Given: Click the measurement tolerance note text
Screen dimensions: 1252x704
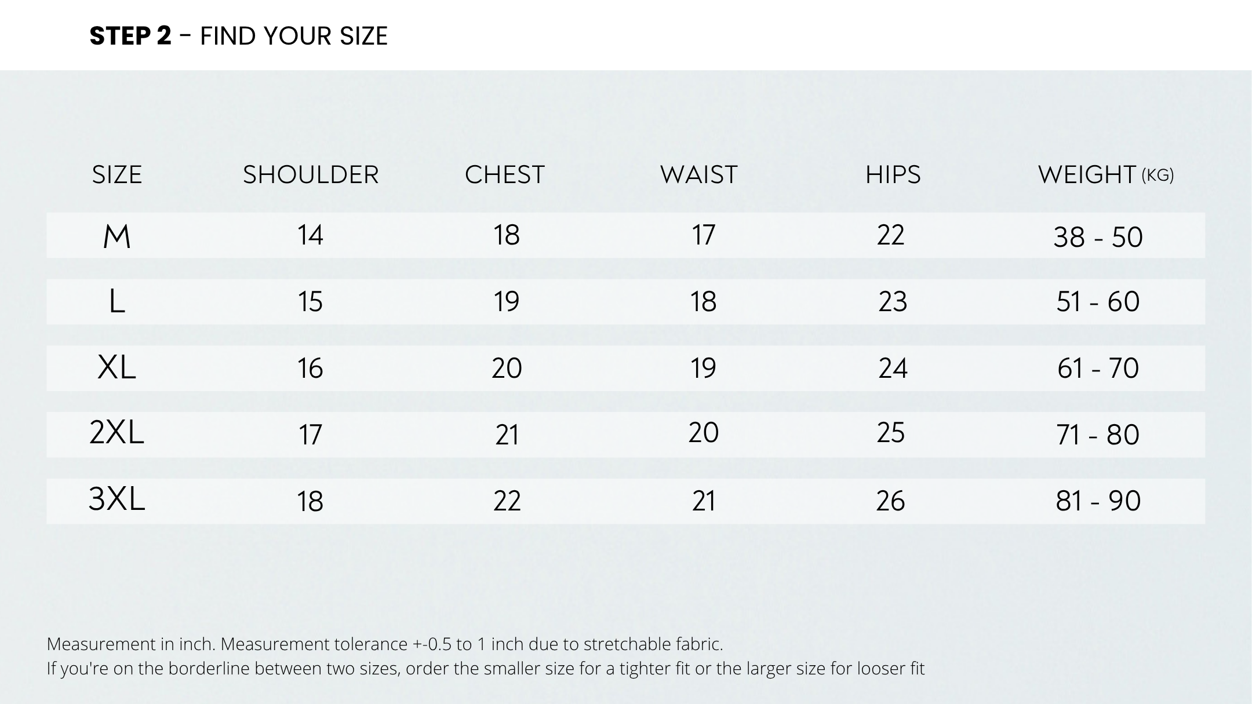Looking at the screenshot, I should pyautogui.click(x=385, y=644).
